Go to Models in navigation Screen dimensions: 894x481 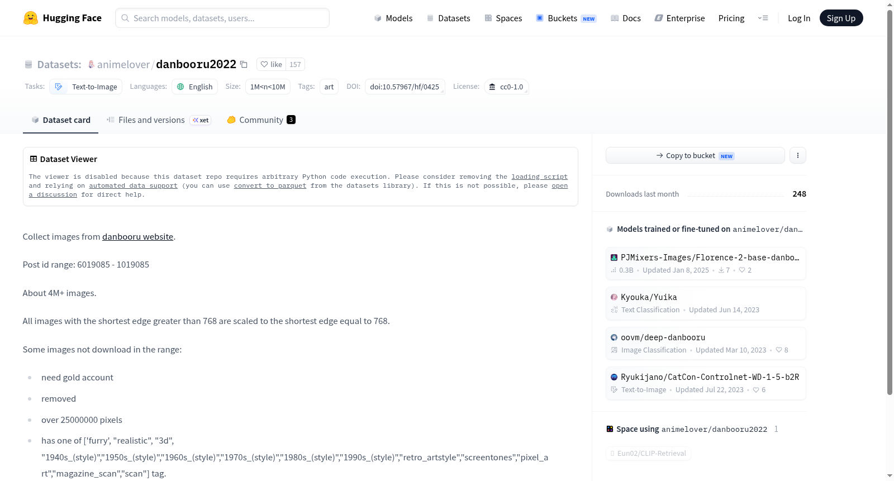click(x=393, y=18)
